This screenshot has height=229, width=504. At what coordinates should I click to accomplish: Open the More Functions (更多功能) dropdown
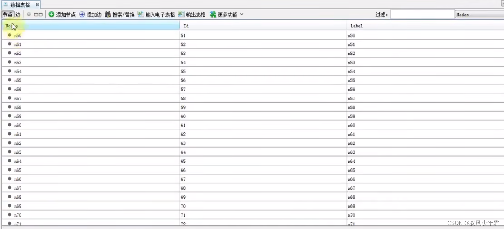pos(227,15)
